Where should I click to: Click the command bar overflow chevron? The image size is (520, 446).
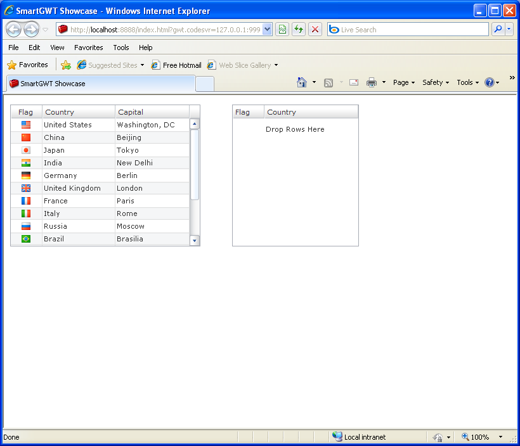pyautogui.click(x=512, y=77)
